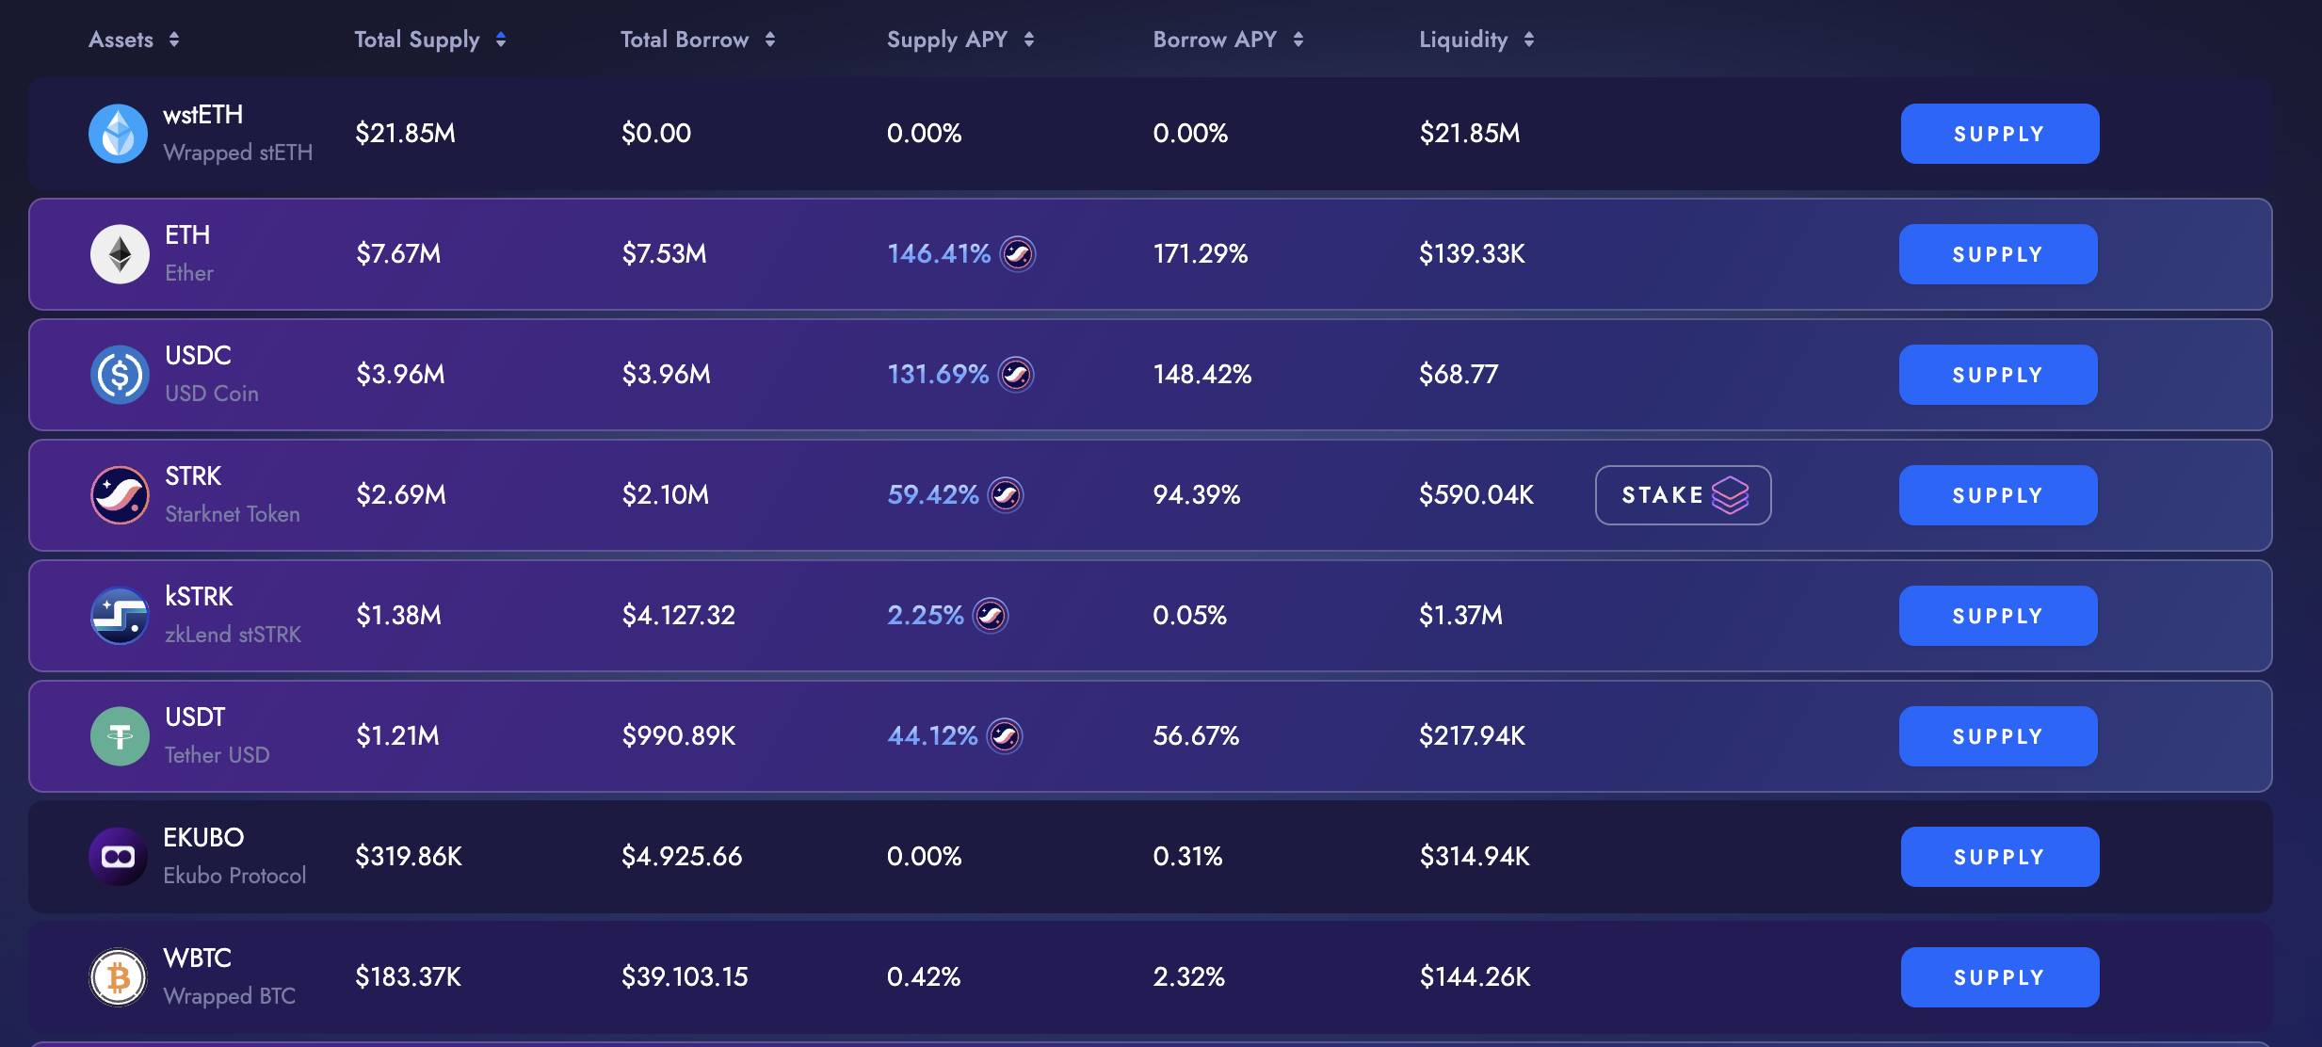Click the kSTRK liquidity $1.37M
This screenshot has width=2322, height=1047.
[1460, 616]
